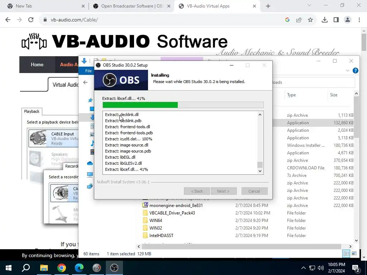Share this page icon in Chrome
Image resolution: width=367 pixels, height=275 pixels.
point(299,20)
